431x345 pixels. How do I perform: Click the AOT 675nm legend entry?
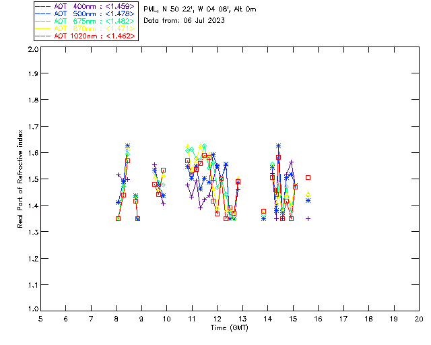pyautogui.click(x=85, y=21)
